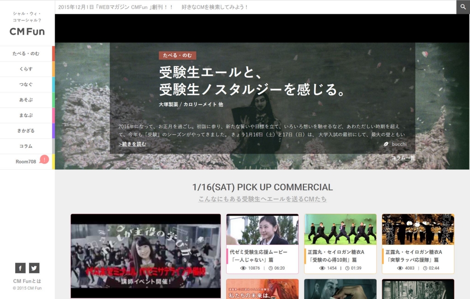Open the コラム menu item
The width and height of the screenshot is (470, 299).
tap(27, 146)
